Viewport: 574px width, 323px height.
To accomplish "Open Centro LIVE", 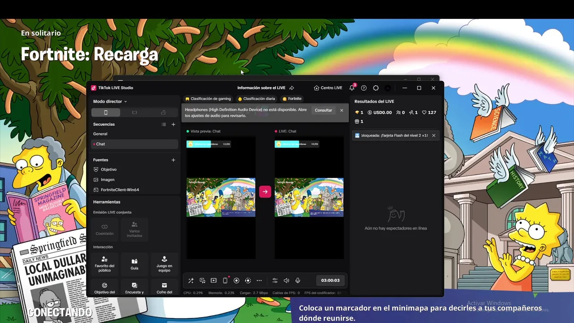I will [x=328, y=88].
